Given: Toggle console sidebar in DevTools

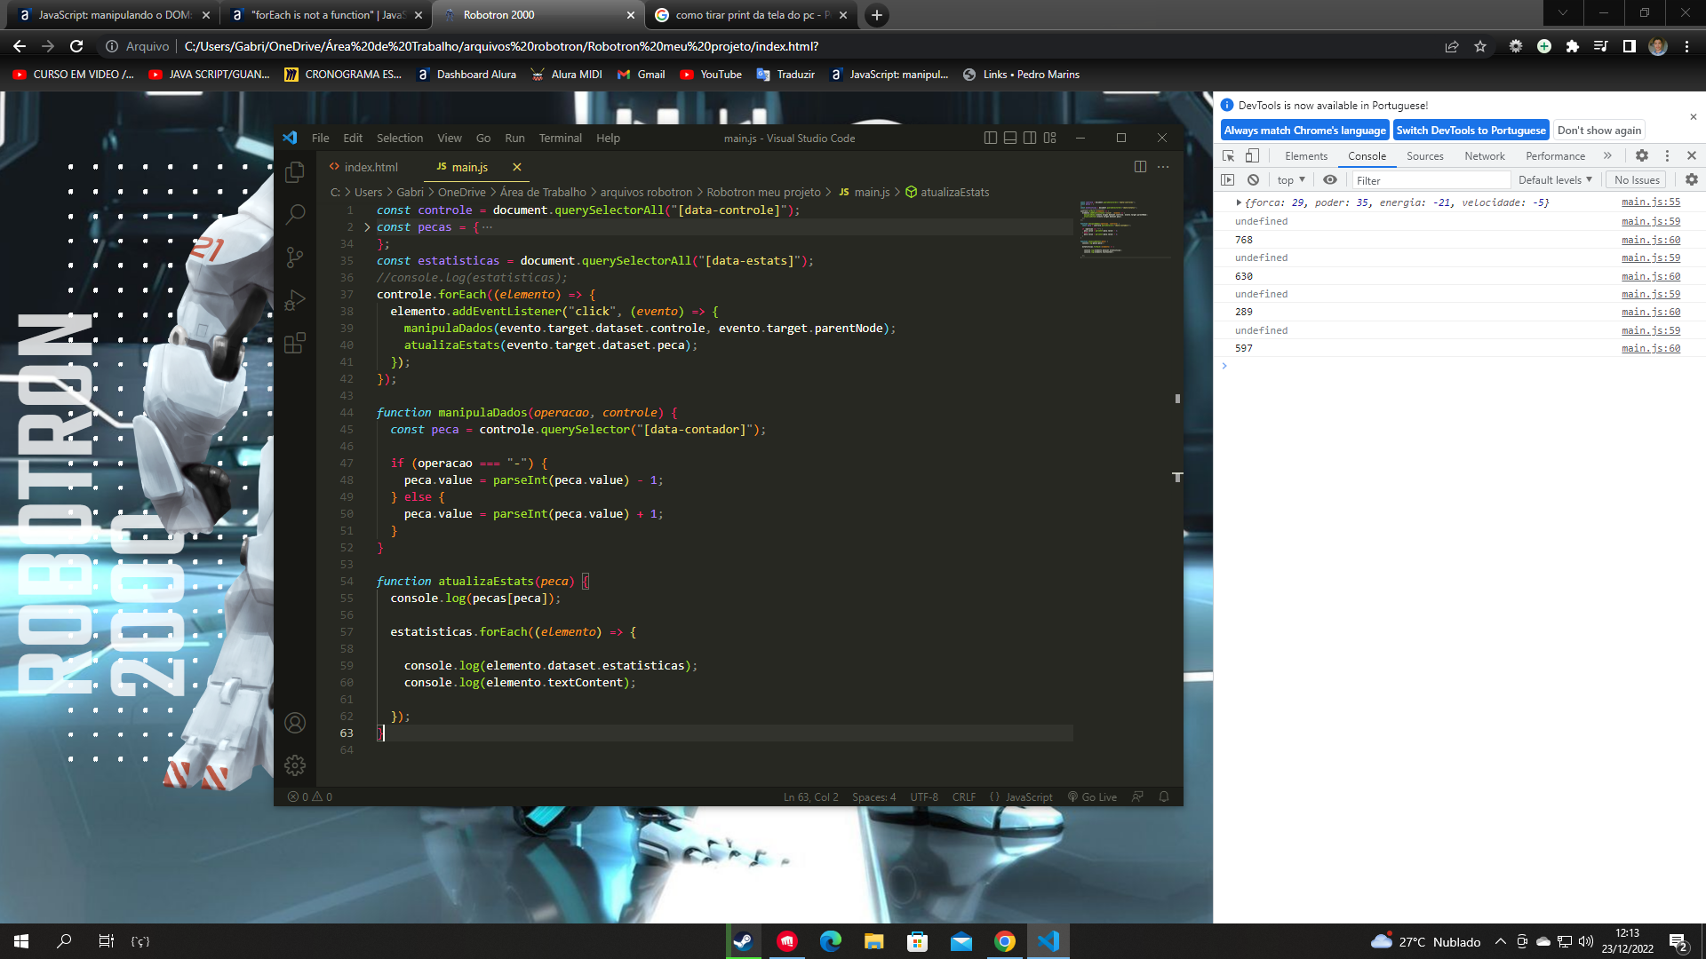Looking at the screenshot, I should (1228, 179).
